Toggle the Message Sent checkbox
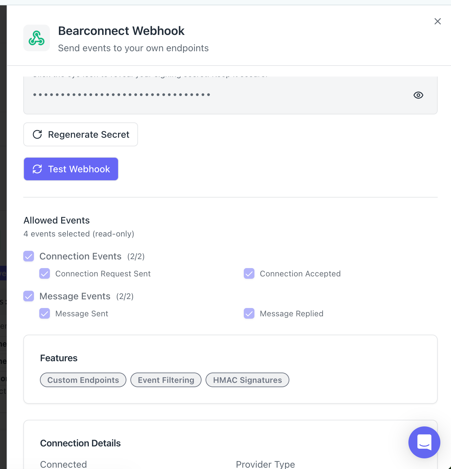The width and height of the screenshot is (451, 469). pos(45,314)
